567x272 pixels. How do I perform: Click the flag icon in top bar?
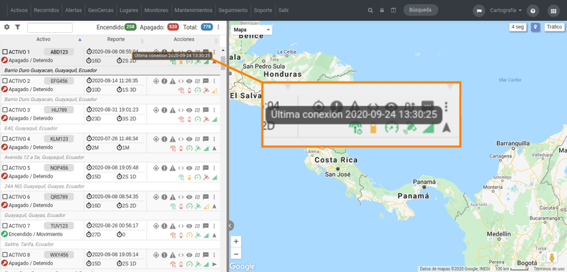(x=479, y=11)
